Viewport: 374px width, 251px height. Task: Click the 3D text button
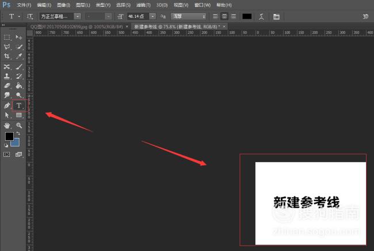[365, 16]
